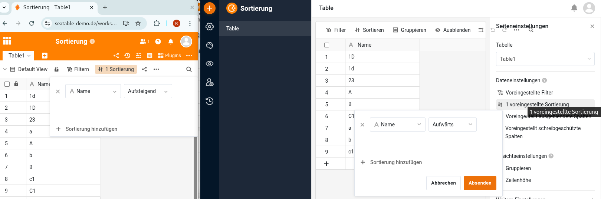Select the Table1 tab

(x=19, y=56)
